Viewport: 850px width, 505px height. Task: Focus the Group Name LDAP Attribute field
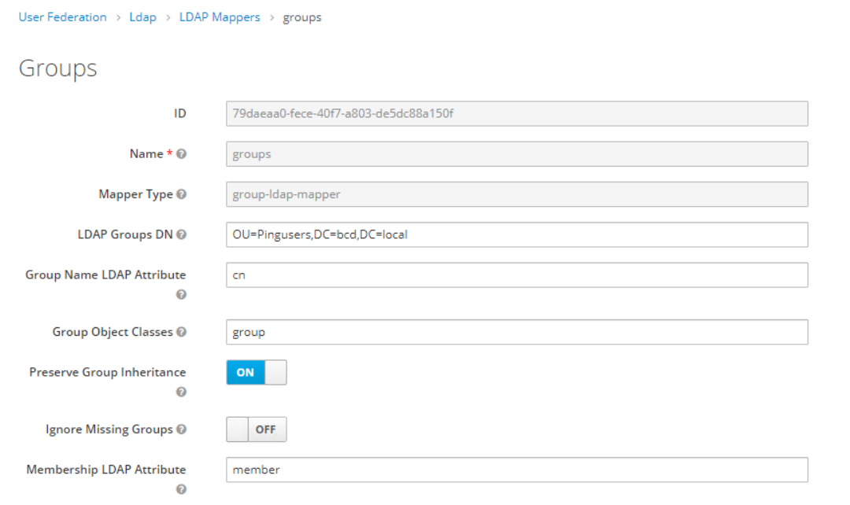[x=516, y=275]
